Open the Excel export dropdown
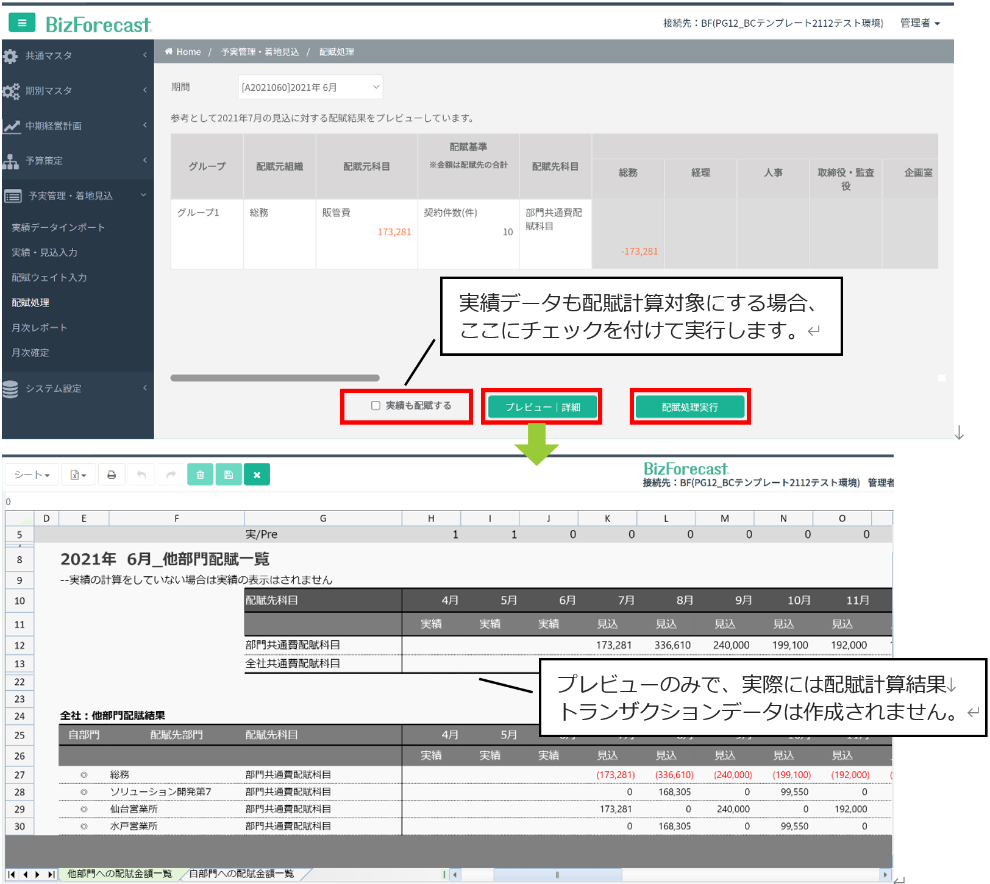Screen dimensions: 990x884 (78, 475)
